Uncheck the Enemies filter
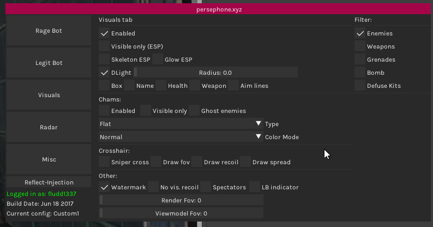Screen dimensions: 433x227 pyautogui.click(x=360, y=33)
